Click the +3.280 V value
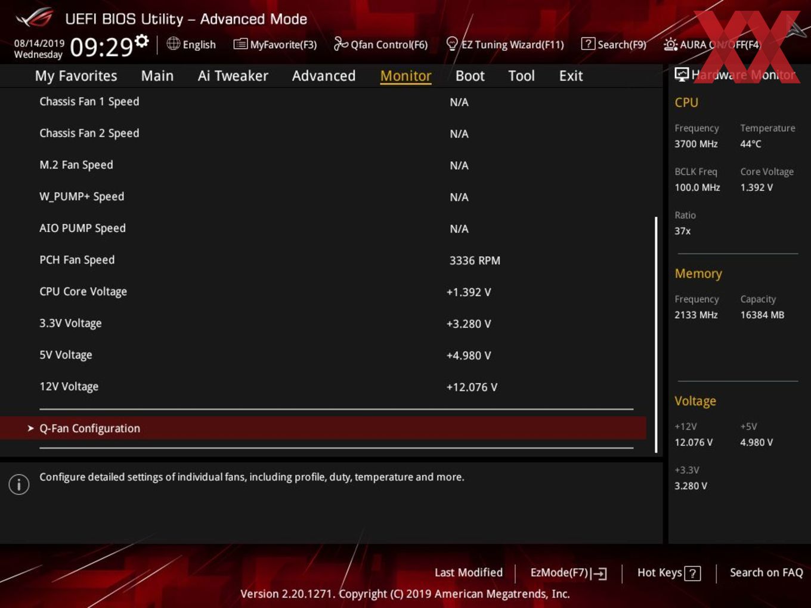Screen dimensions: 811x608 pos(469,324)
